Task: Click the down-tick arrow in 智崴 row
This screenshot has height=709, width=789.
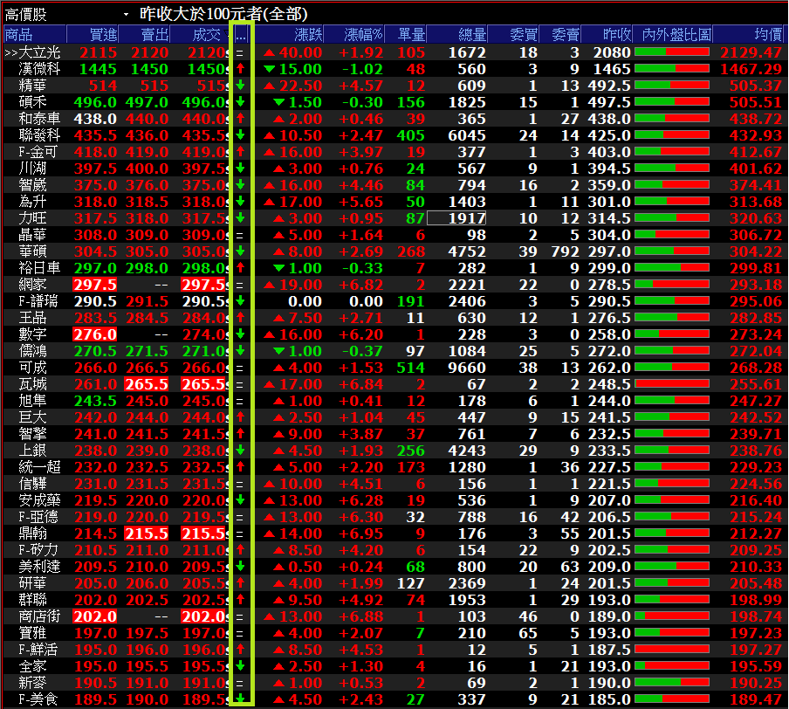Action: pyautogui.click(x=241, y=185)
